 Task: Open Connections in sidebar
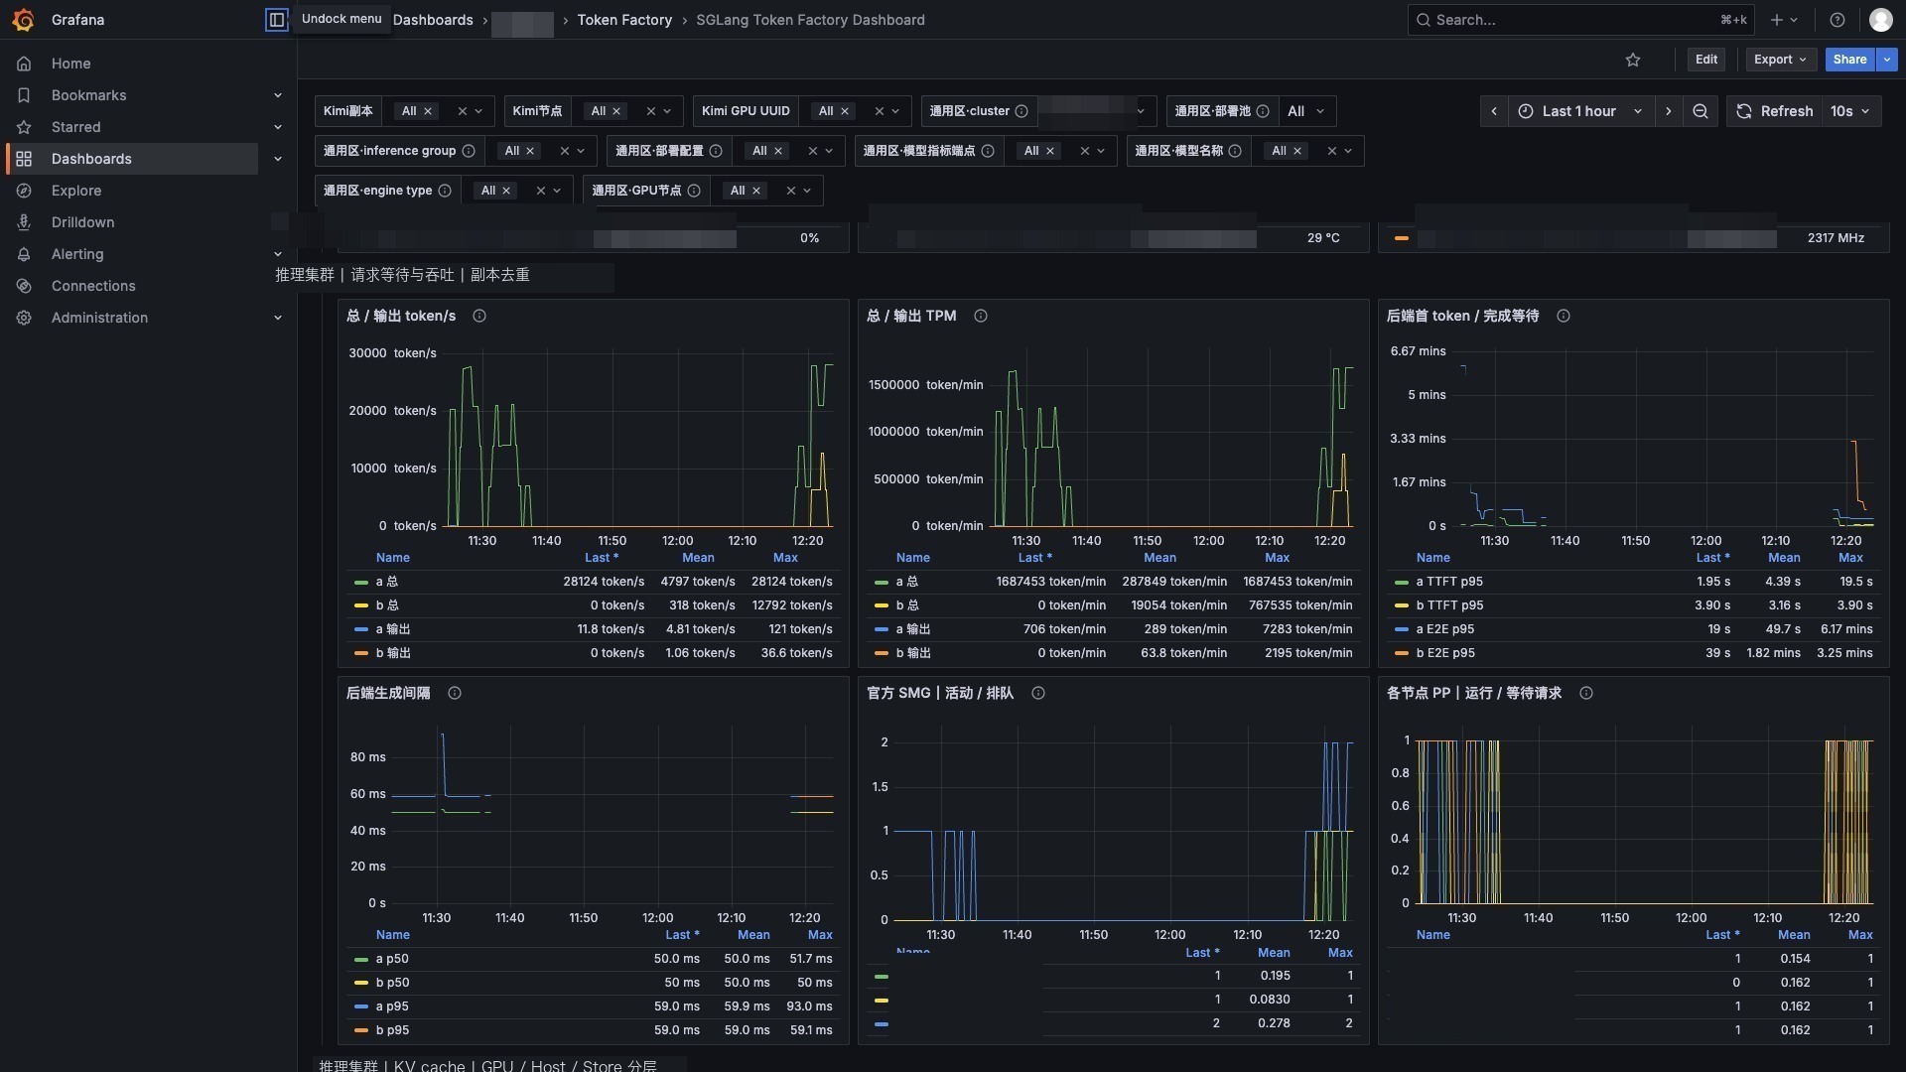click(93, 286)
